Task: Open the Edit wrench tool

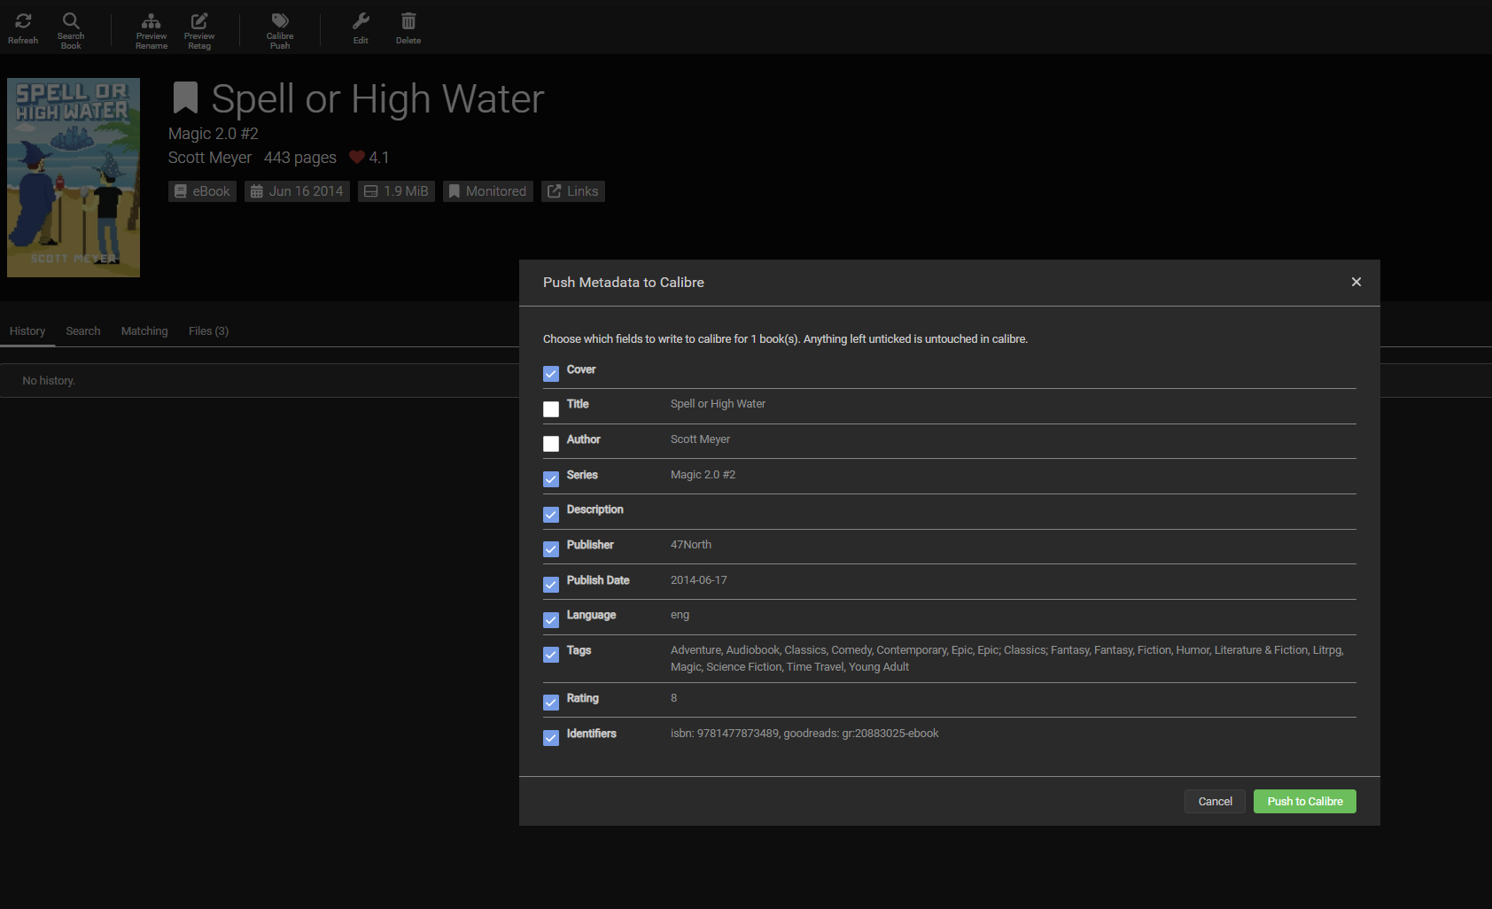Action: tap(361, 28)
